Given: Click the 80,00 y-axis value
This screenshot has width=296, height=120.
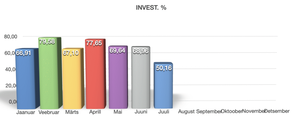Looking at the screenshot, I should pyautogui.click(x=11, y=37).
